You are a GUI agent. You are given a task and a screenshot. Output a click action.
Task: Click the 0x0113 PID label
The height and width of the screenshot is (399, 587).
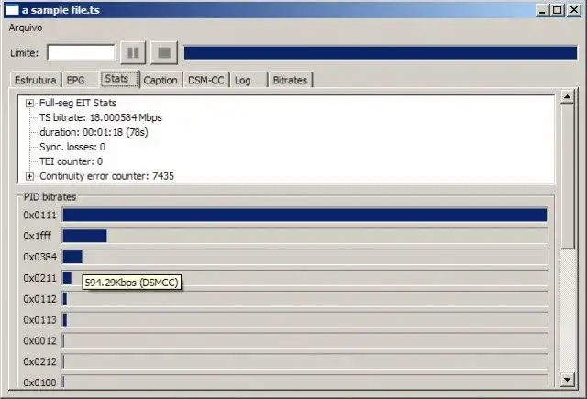[x=40, y=320]
